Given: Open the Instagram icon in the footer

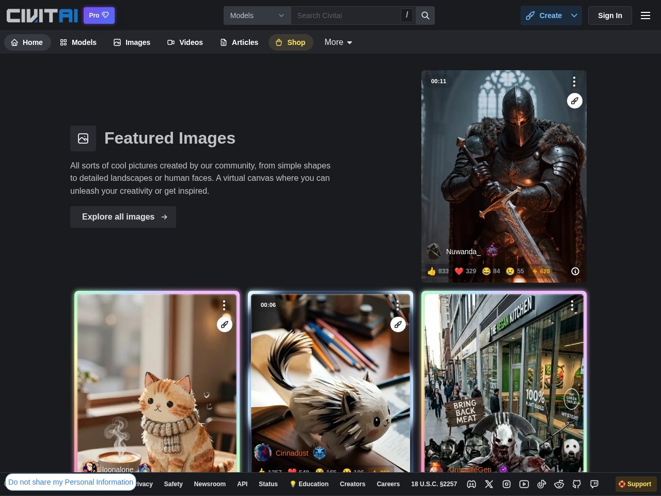Looking at the screenshot, I should point(507,484).
